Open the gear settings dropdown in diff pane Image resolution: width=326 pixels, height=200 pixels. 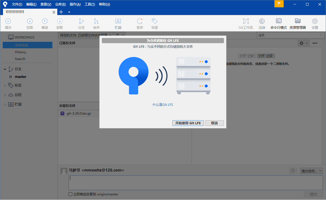tap(303, 43)
